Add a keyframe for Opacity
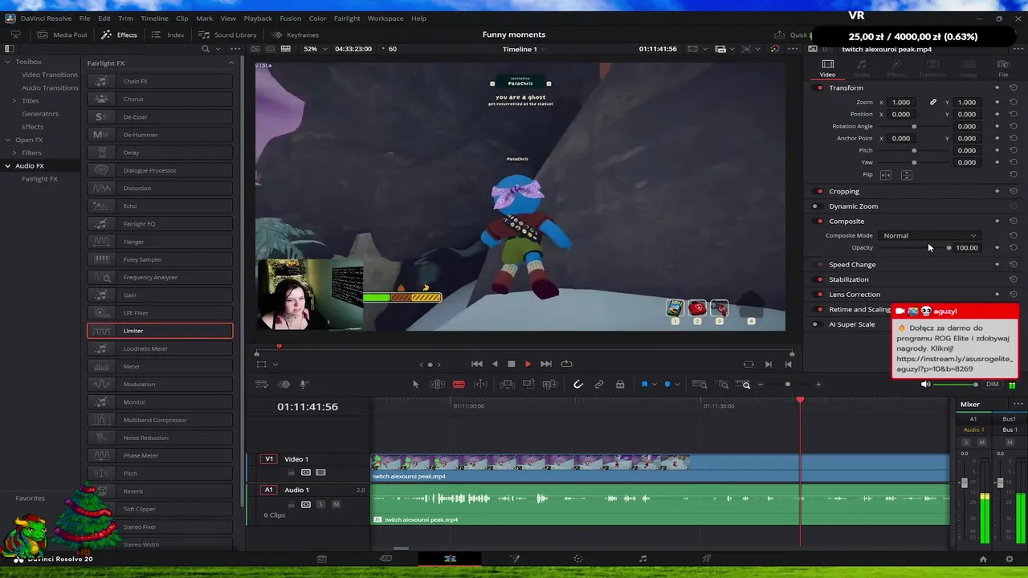Image resolution: width=1028 pixels, height=578 pixels. tap(997, 247)
